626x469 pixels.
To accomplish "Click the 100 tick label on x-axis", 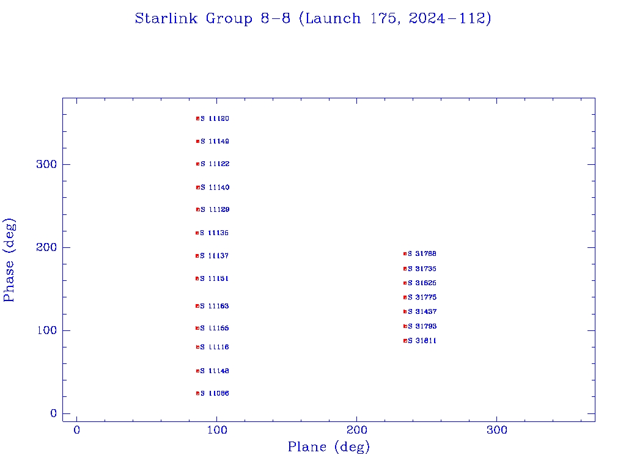I will pyautogui.click(x=216, y=431).
